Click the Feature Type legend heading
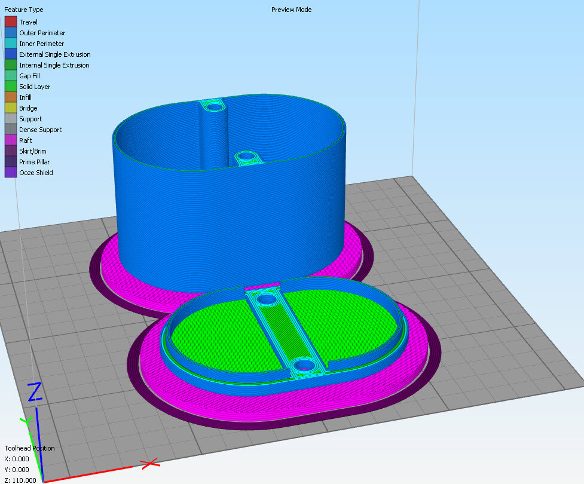Screen dimensions: 584x484 click(x=24, y=10)
